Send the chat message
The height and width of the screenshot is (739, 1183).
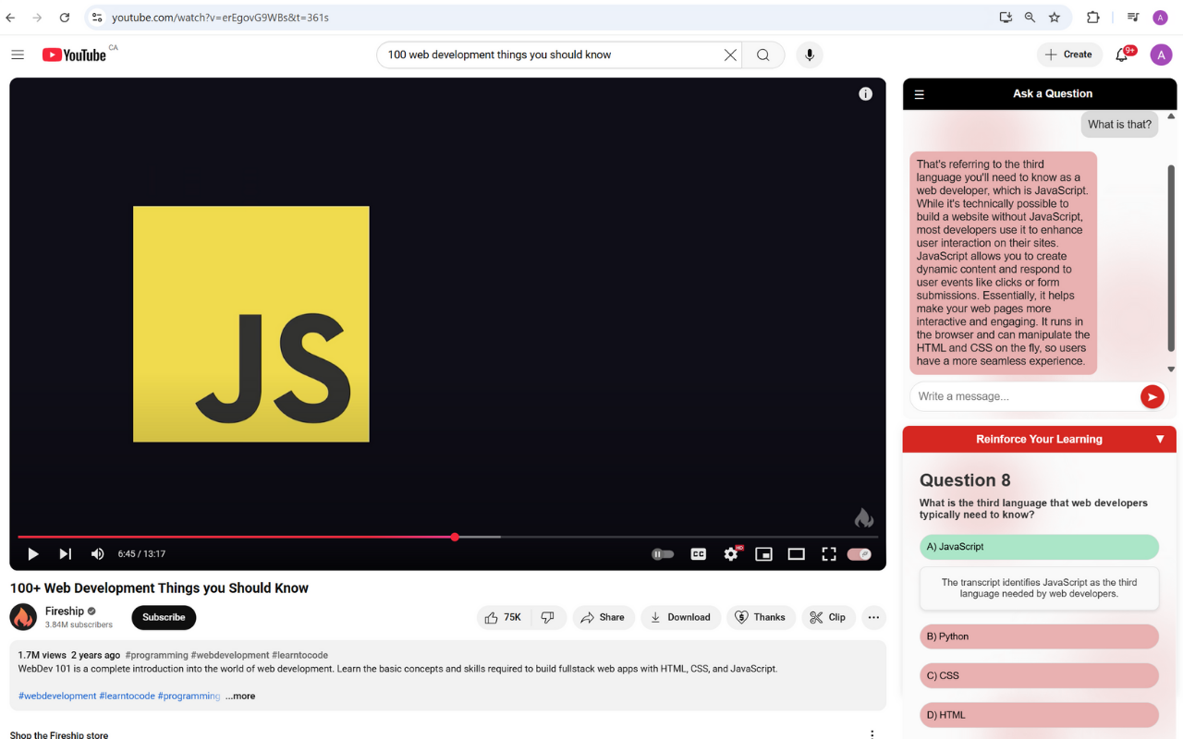(x=1152, y=397)
